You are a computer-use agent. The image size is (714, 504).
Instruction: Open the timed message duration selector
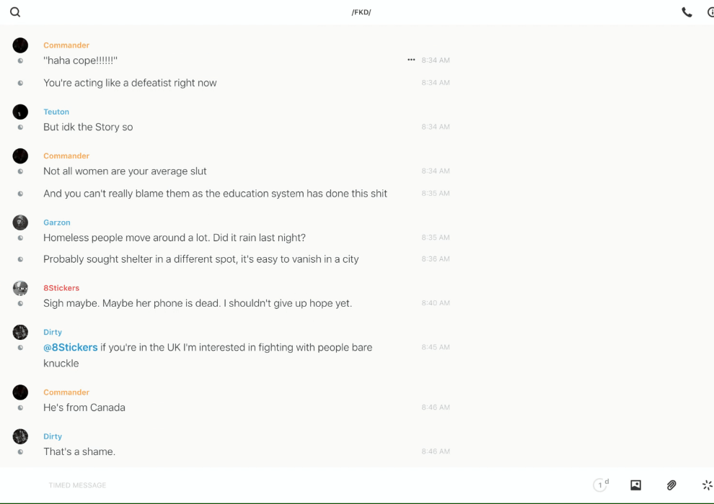tap(601, 485)
